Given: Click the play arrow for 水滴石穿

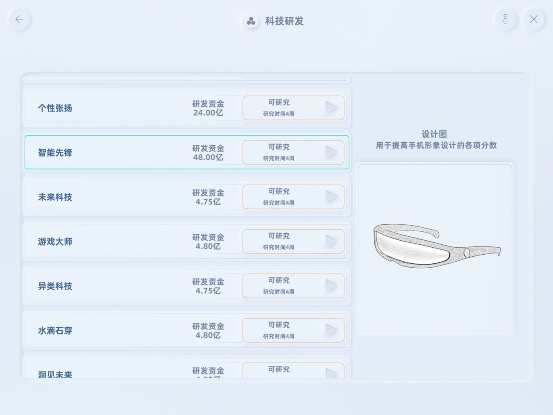Looking at the screenshot, I should point(331,330).
